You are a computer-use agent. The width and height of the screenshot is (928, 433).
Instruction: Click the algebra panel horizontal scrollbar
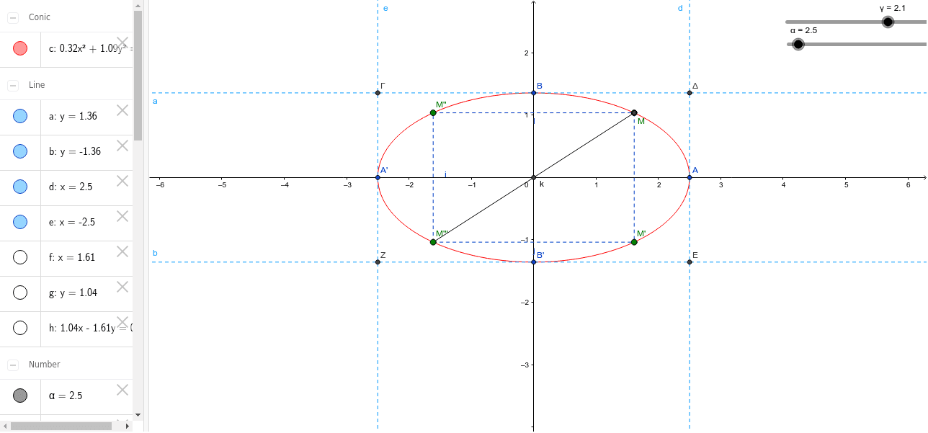(x=61, y=427)
